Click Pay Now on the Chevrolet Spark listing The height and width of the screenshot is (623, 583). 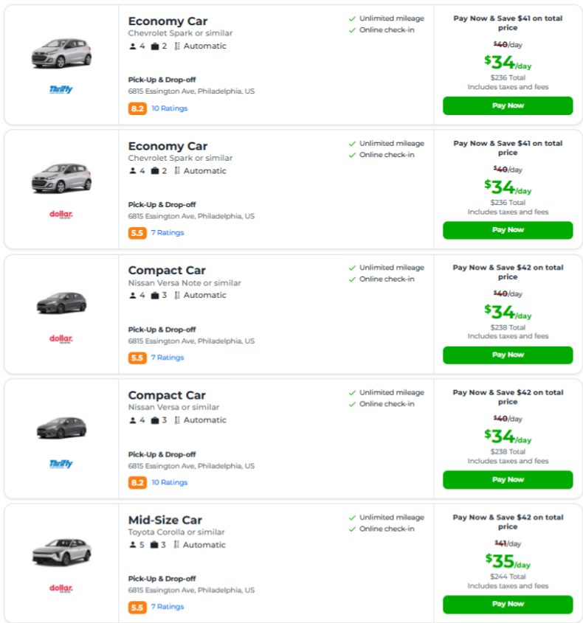[x=507, y=105]
